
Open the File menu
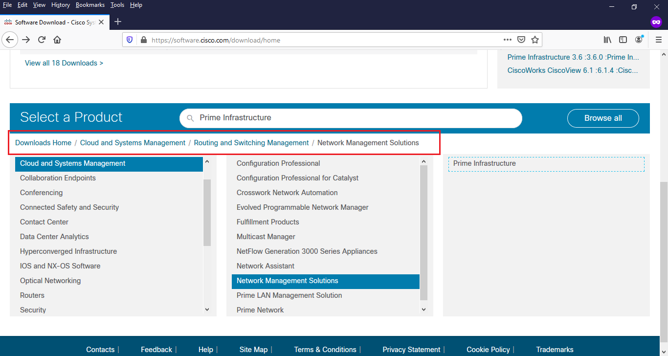tap(7, 5)
